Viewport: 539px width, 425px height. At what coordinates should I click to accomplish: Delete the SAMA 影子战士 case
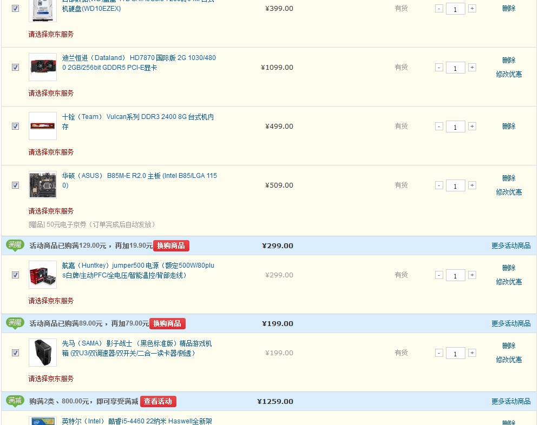coord(509,346)
